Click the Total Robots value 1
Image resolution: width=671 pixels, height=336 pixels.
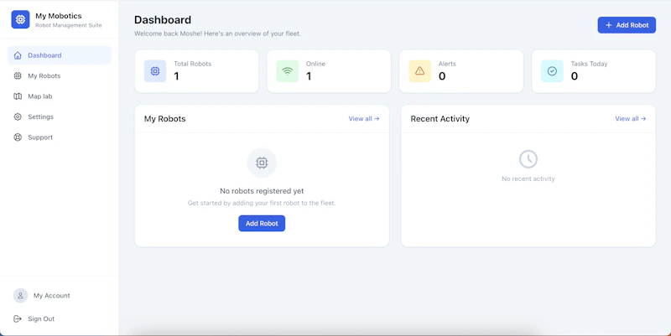pos(176,76)
